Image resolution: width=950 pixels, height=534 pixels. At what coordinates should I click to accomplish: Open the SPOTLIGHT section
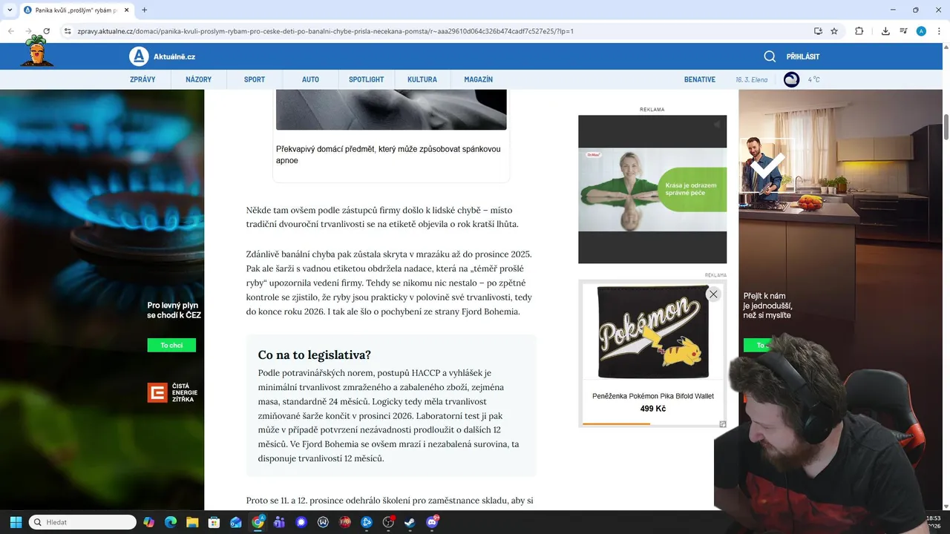click(x=367, y=79)
